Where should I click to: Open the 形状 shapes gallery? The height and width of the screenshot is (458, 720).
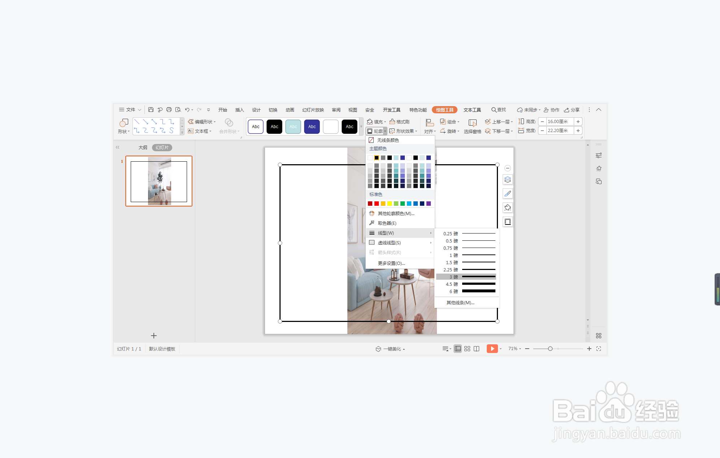click(123, 126)
